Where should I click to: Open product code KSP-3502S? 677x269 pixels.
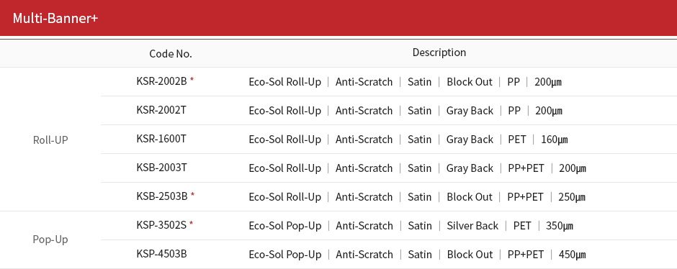pos(161,225)
